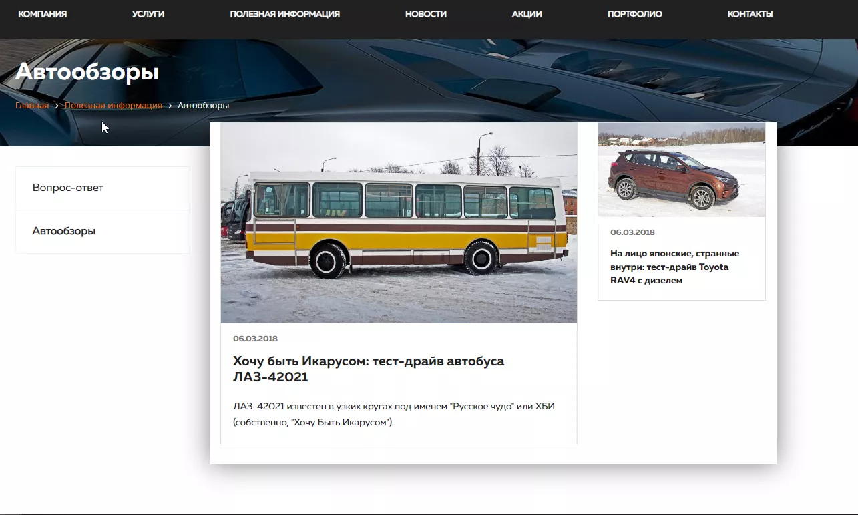
Task: Open the Toyota RAV4 photo thumbnail
Action: pyautogui.click(x=682, y=170)
